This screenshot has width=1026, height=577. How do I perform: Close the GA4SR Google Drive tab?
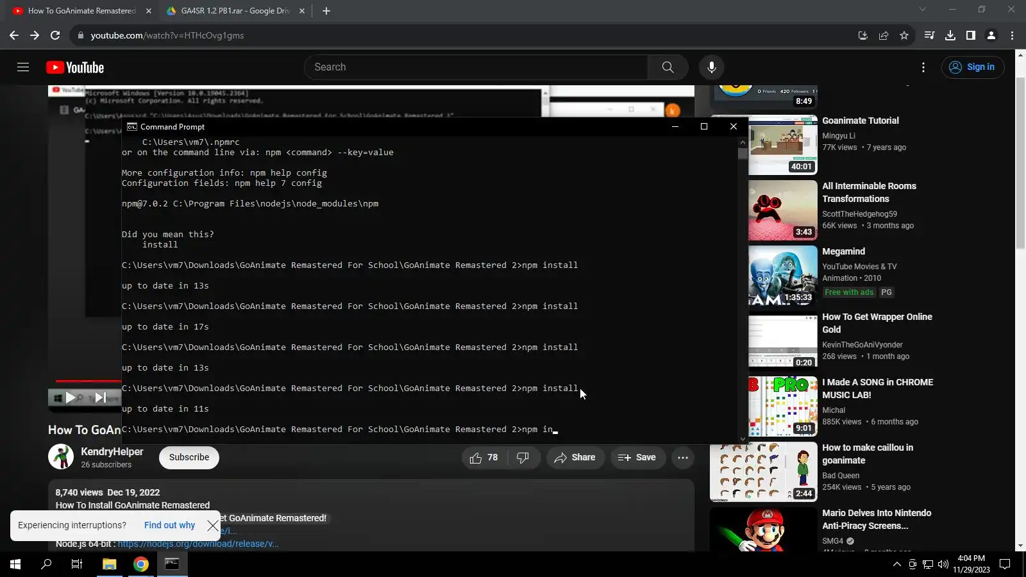pyautogui.click(x=302, y=11)
